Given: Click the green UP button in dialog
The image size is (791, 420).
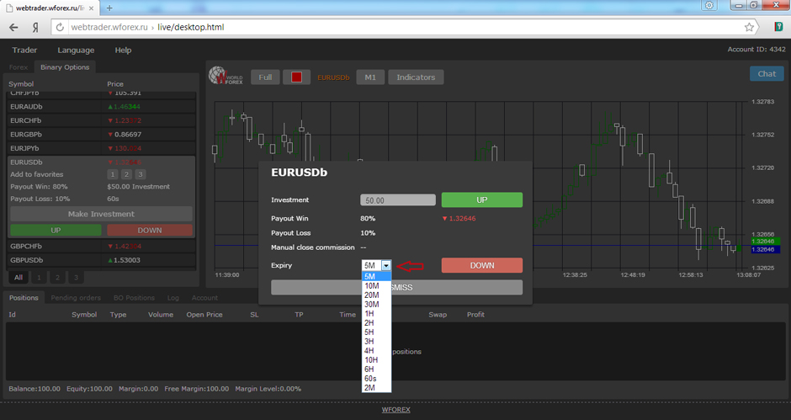Looking at the screenshot, I should point(482,200).
